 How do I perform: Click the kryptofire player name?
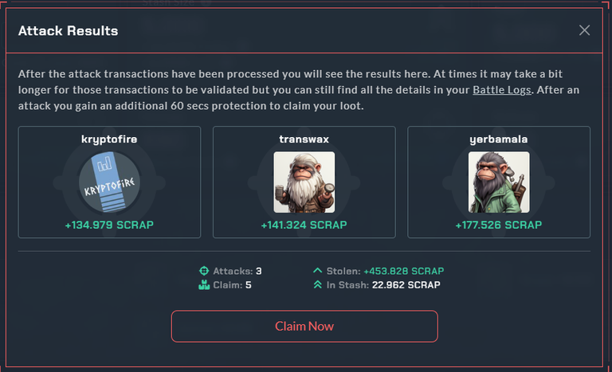tap(109, 139)
